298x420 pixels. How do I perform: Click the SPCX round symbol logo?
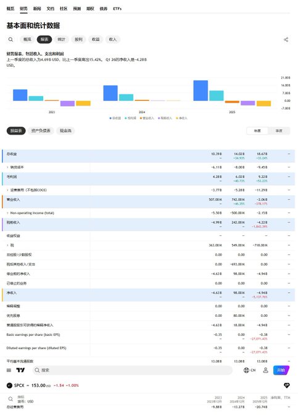click(9, 385)
